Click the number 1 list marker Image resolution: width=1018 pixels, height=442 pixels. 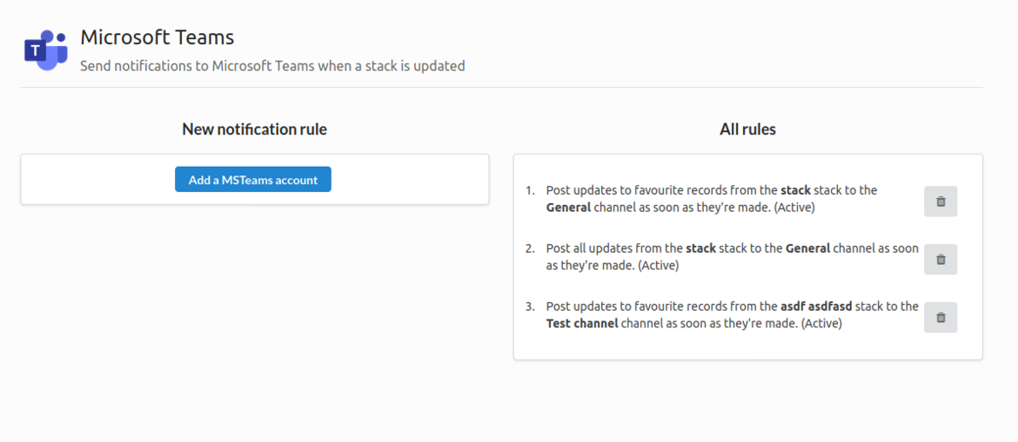coord(530,190)
